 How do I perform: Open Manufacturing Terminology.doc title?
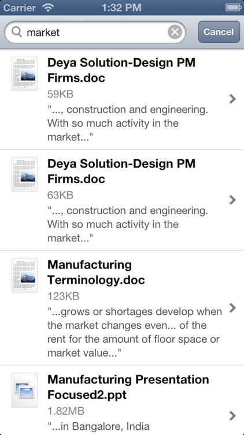tap(96, 273)
